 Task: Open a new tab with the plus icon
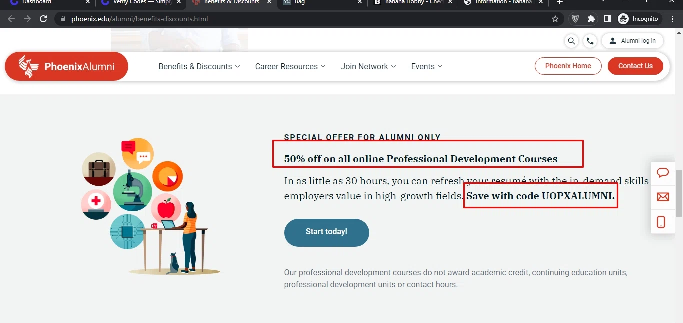pos(560,2)
